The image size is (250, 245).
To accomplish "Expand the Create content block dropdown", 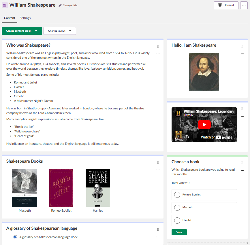I will coord(22,31).
